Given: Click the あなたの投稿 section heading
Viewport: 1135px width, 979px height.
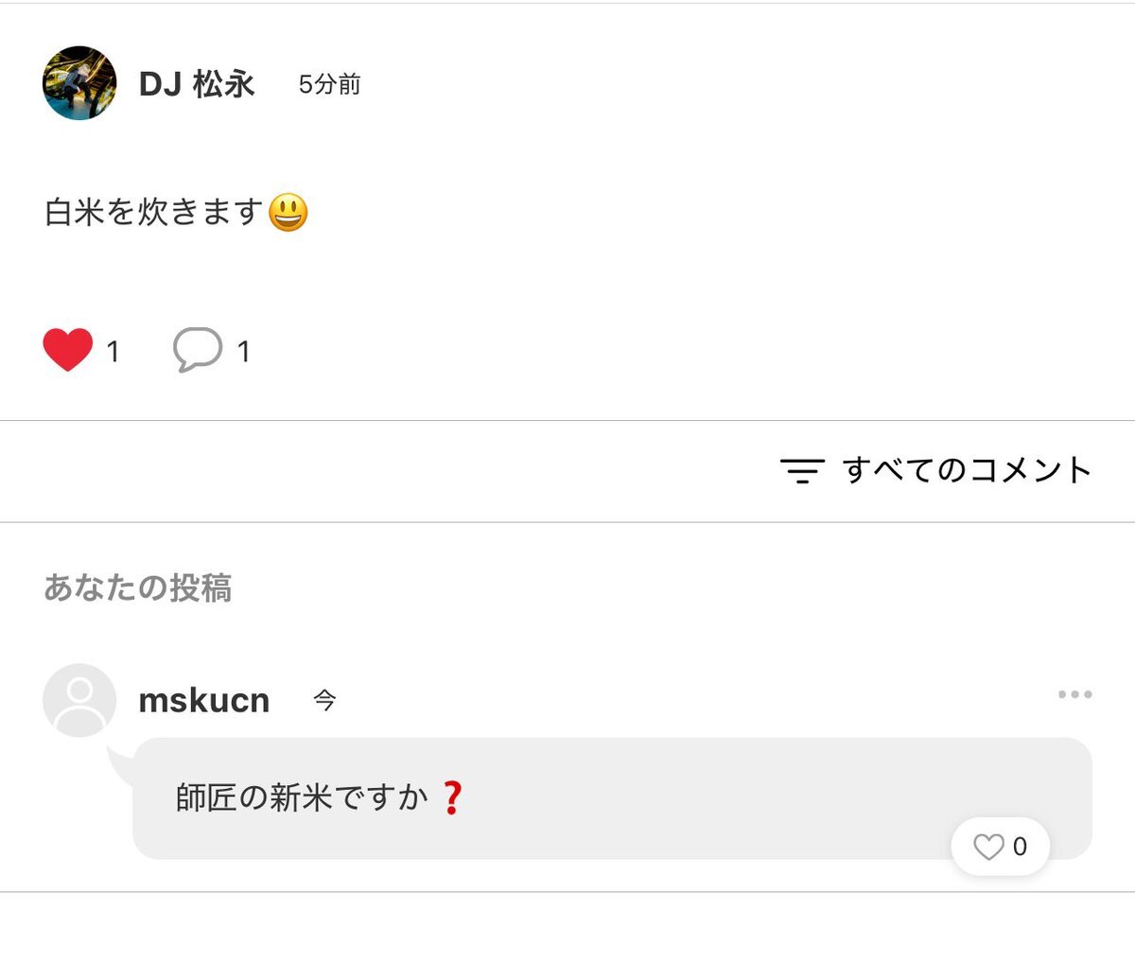Looking at the screenshot, I should 138,588.
